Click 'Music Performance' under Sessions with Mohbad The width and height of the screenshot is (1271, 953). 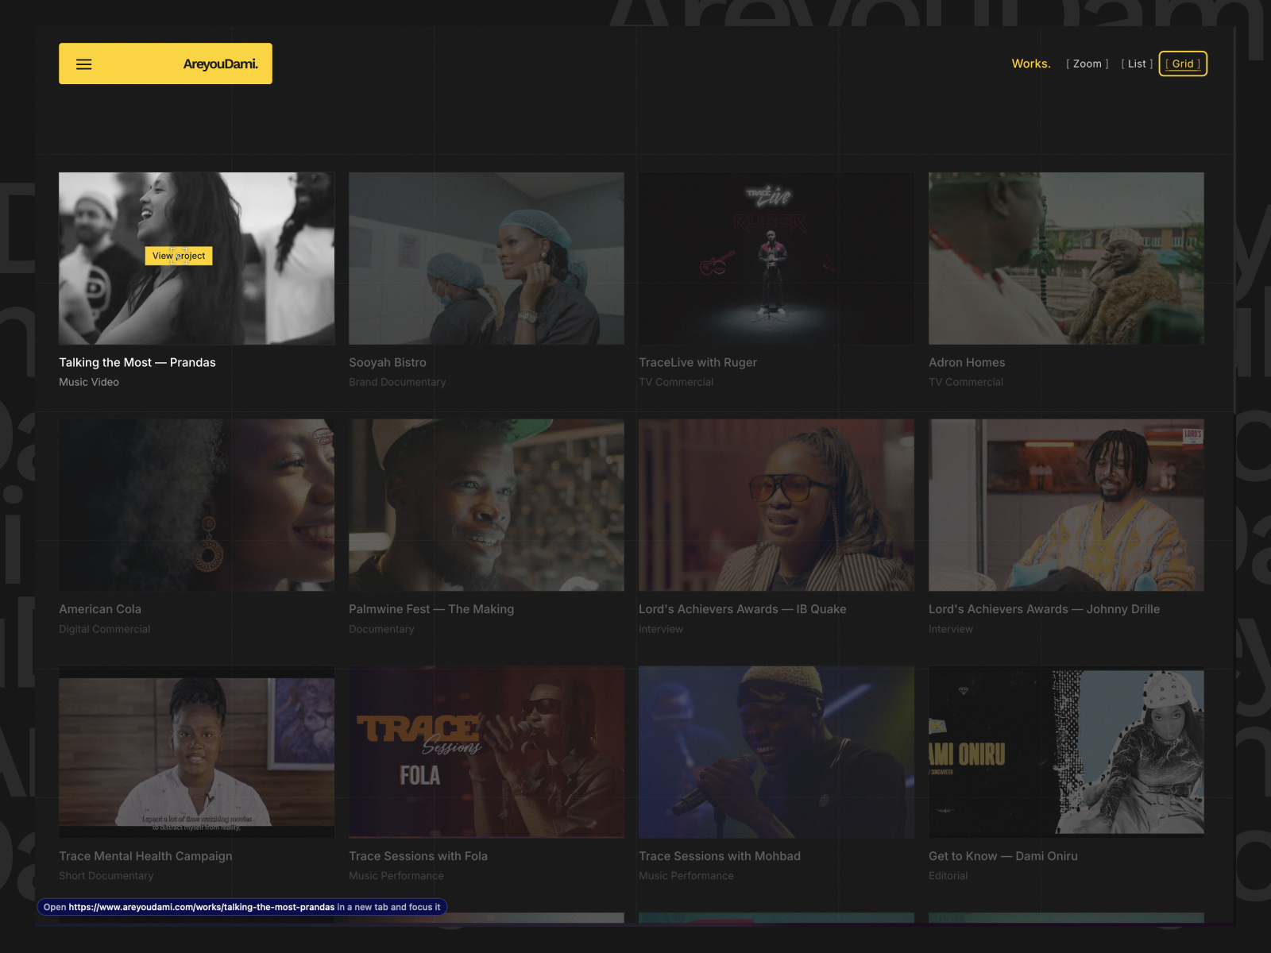point(686,876)
